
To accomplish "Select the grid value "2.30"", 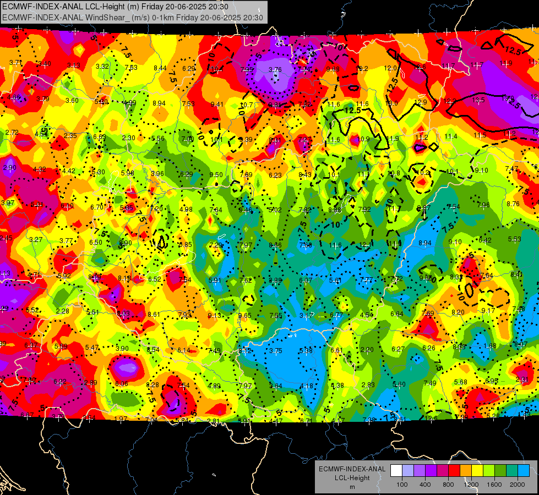I will pyautogui.click(x=129, y=137).
